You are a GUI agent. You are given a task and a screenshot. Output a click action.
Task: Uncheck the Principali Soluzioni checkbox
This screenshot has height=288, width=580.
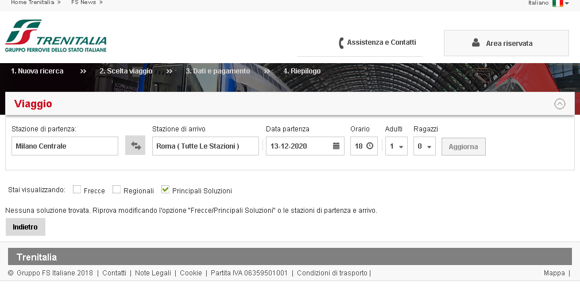tap(165, 189)
